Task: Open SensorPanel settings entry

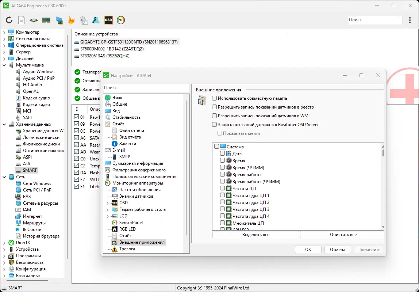Action: [131, 223]
